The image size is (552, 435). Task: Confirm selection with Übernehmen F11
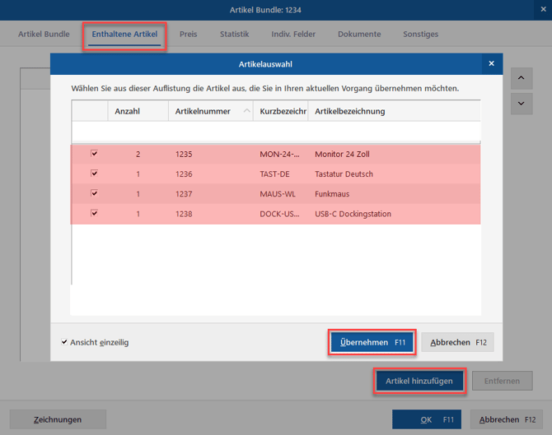tap(372, 342)
